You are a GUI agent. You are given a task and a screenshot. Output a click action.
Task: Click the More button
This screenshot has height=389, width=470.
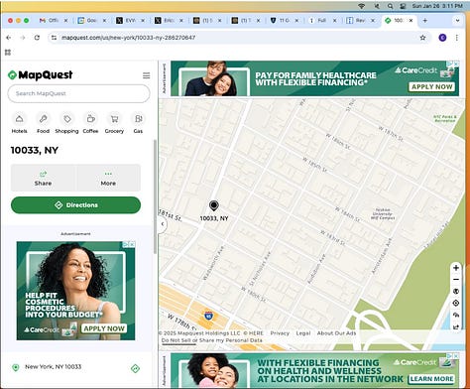pos(108,178)
